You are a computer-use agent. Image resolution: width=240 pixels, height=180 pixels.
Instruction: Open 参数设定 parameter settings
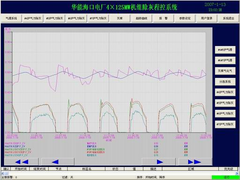point(185,18)
